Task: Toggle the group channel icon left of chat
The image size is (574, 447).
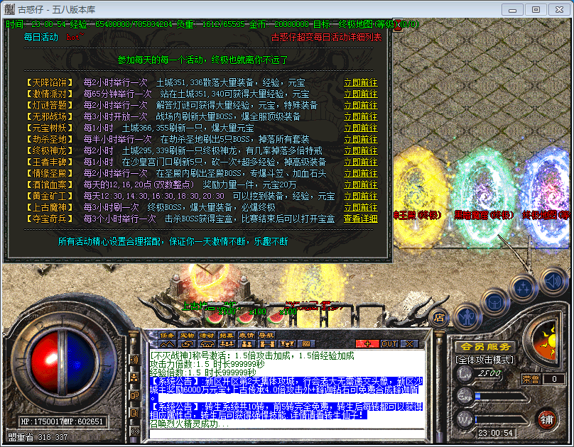Action: 134,377
